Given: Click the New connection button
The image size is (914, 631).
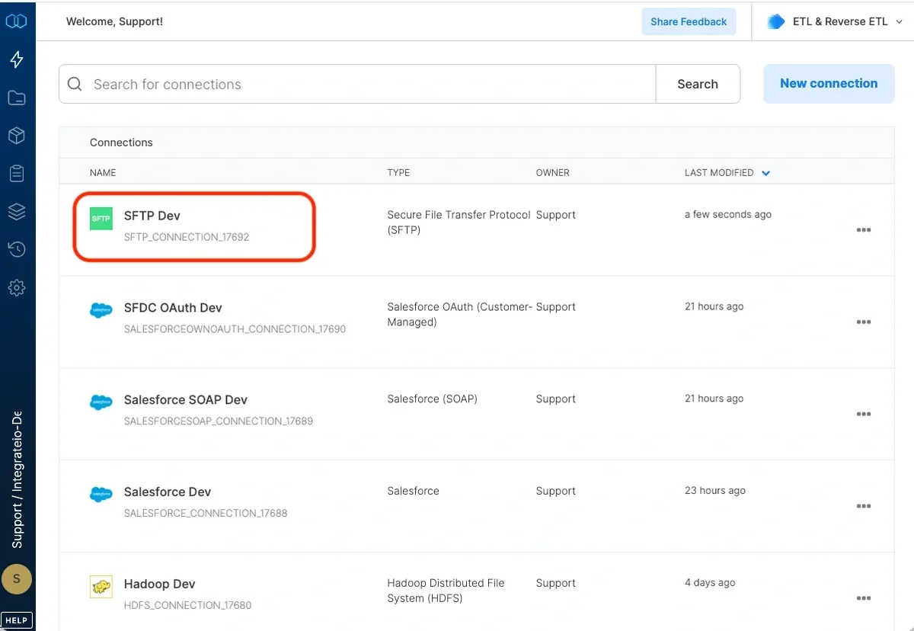Looking at the screenshot, I should [x=828, y=83].
